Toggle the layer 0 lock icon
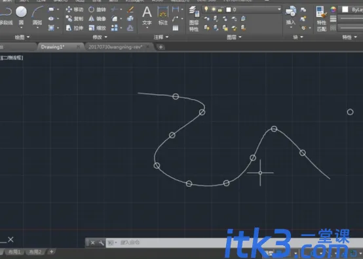363x259 pixels. click(220, 9)
